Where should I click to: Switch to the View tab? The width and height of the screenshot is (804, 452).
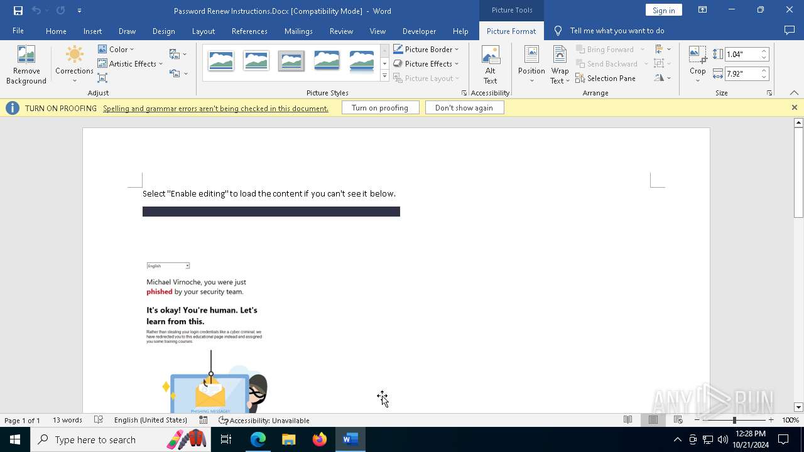378,31
